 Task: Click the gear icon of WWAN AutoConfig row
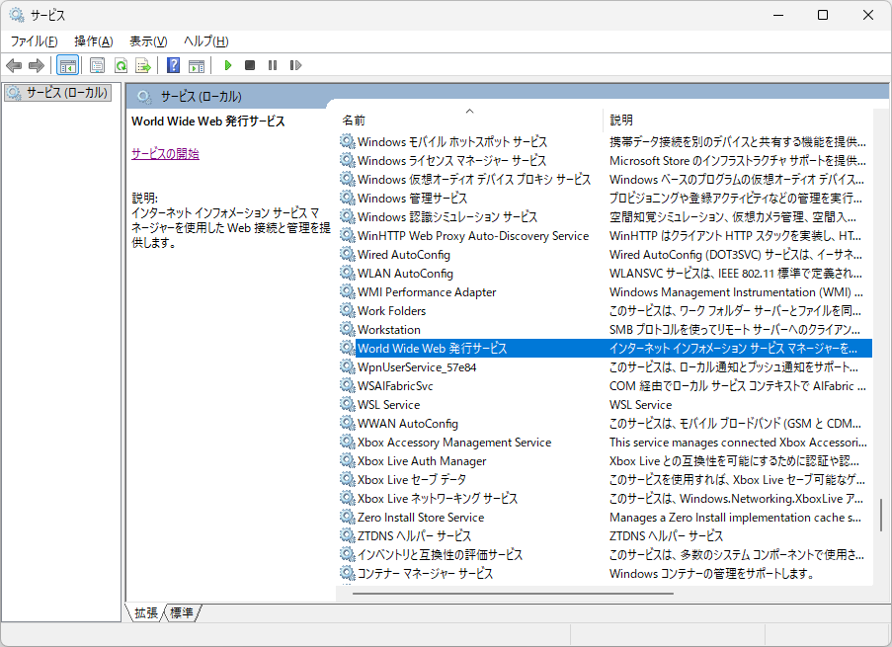click(347, 423)
